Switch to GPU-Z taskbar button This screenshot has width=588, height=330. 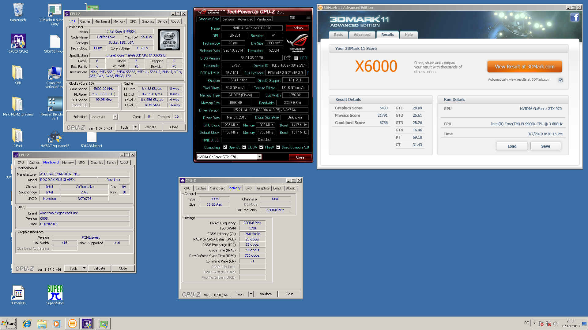click(104, 324)
